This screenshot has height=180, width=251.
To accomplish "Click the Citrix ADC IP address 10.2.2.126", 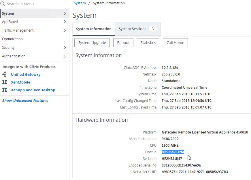I will pyautogui.click(x=170, y=67).
